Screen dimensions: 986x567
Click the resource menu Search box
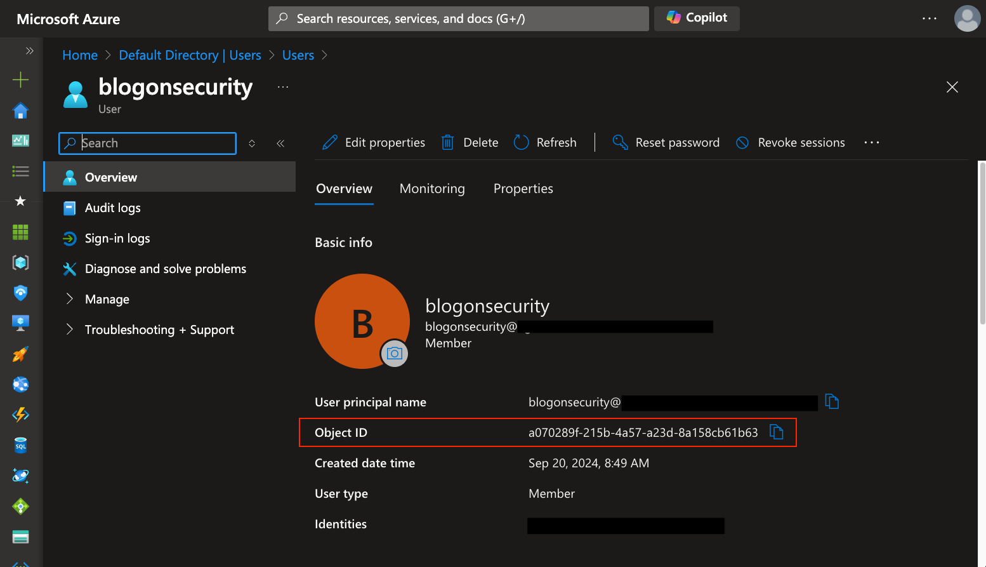pyautogui.click(x=147, y=143)
